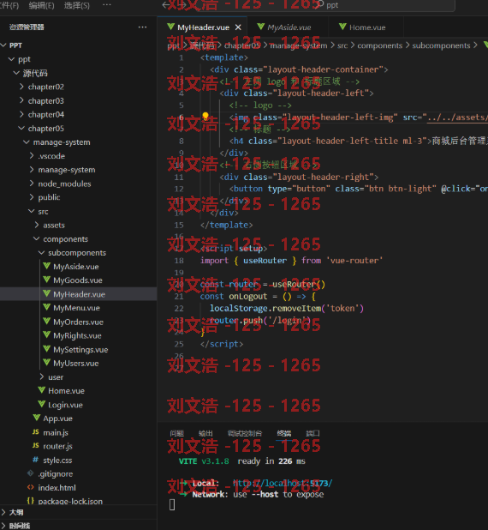
Task: Switch to the Home.vue editor tab
Action: pos(366,27)
